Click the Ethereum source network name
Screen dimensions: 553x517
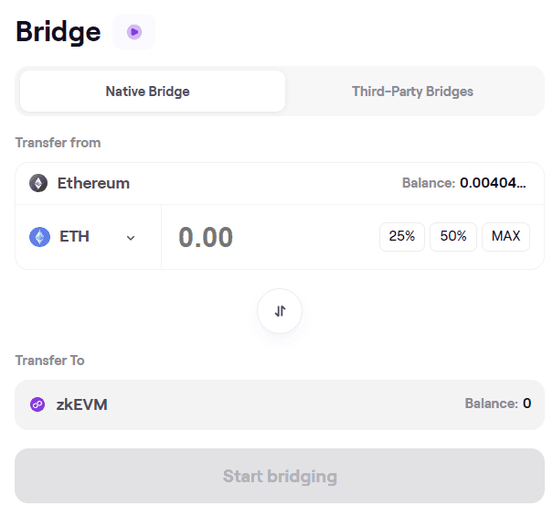[93, 183]
